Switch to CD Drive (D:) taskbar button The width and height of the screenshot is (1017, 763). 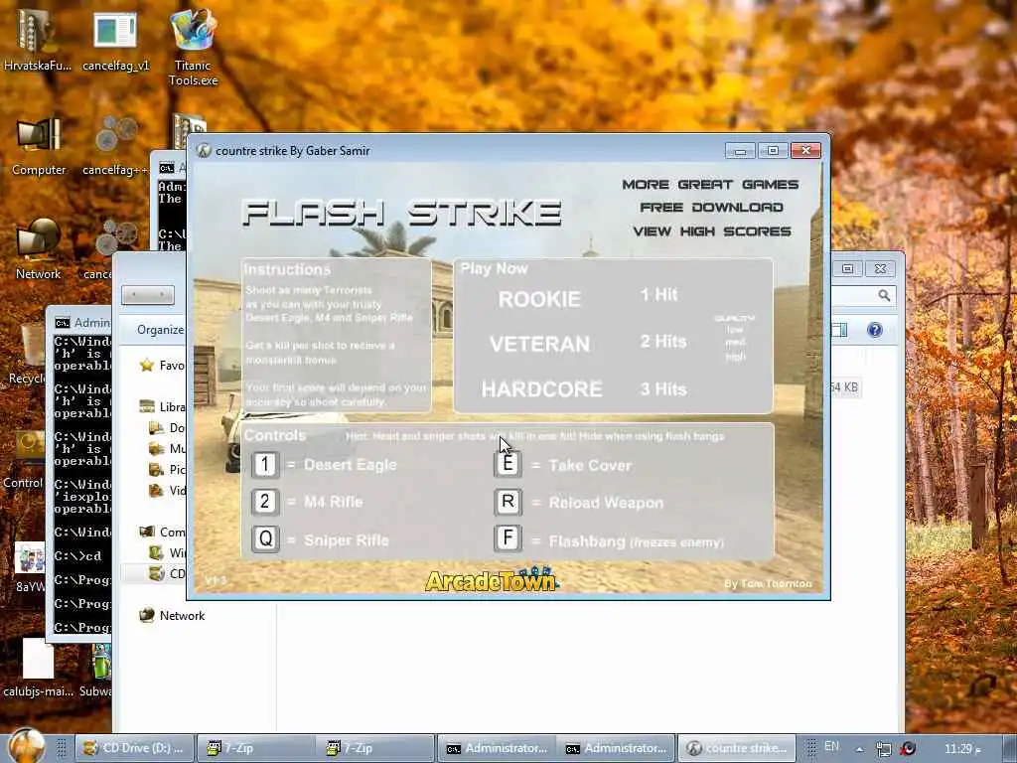(x=134, y=748)
